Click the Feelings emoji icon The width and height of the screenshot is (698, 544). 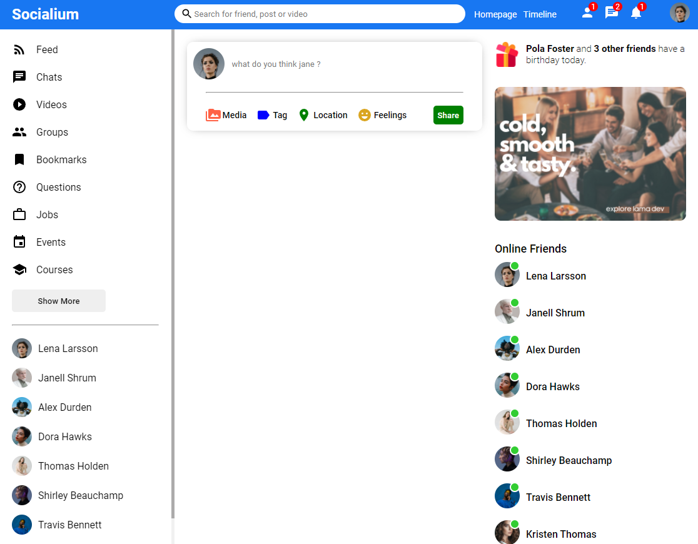pos(364,115)
